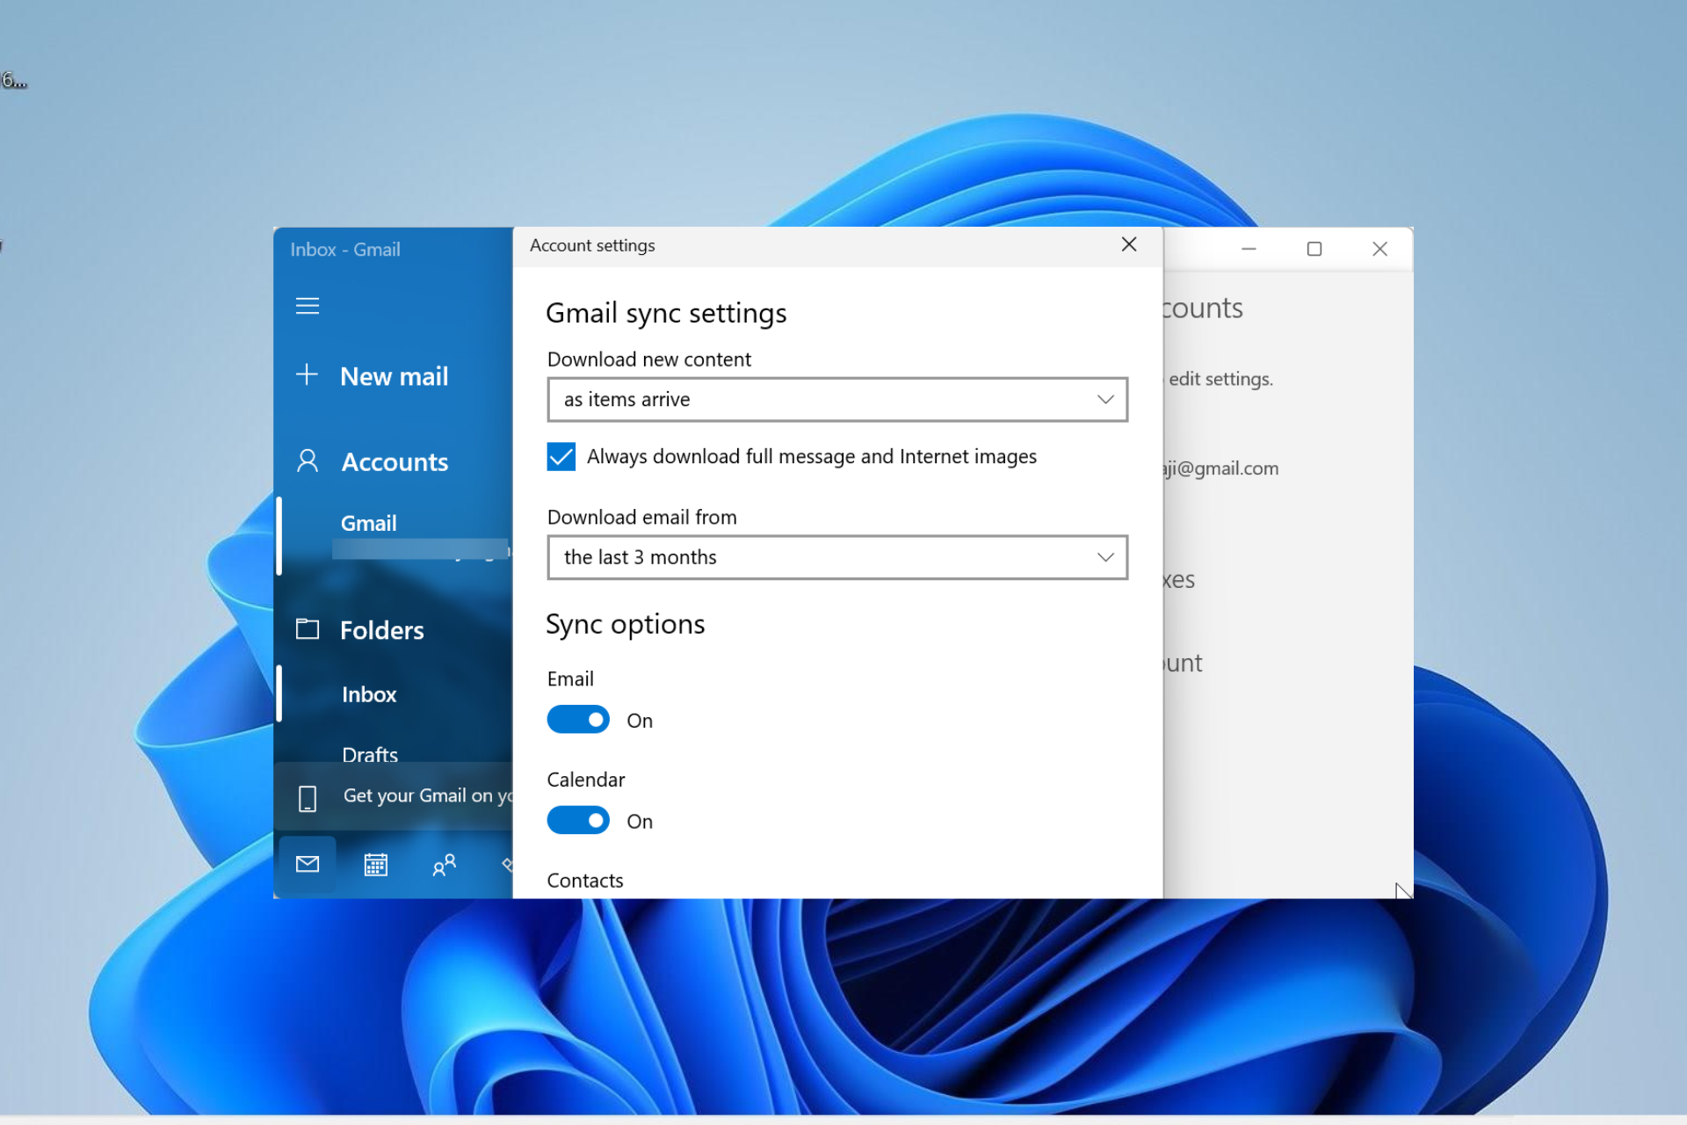Click the Inbox folder item
Viewport: 1687px width, 1125px height.
click(x=370, y=693)
